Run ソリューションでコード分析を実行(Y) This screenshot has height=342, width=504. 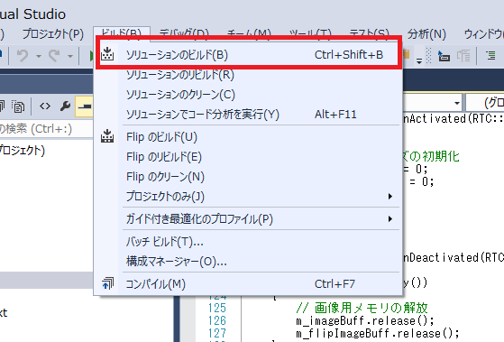pyautogui.click(x=248, y=115)
